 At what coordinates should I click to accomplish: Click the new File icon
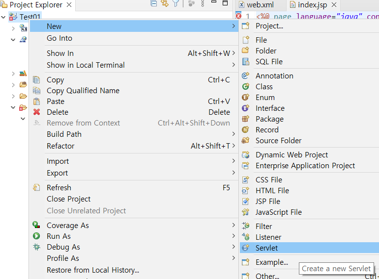[246, 40]
